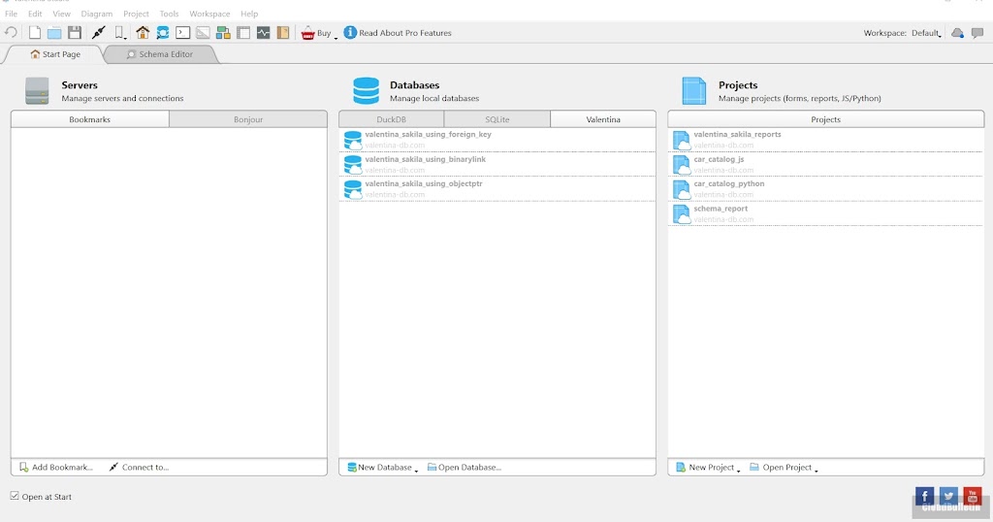Open the Workspace menu
The image size is (993, 522).
pyautogui.click(x=209, y=14)
